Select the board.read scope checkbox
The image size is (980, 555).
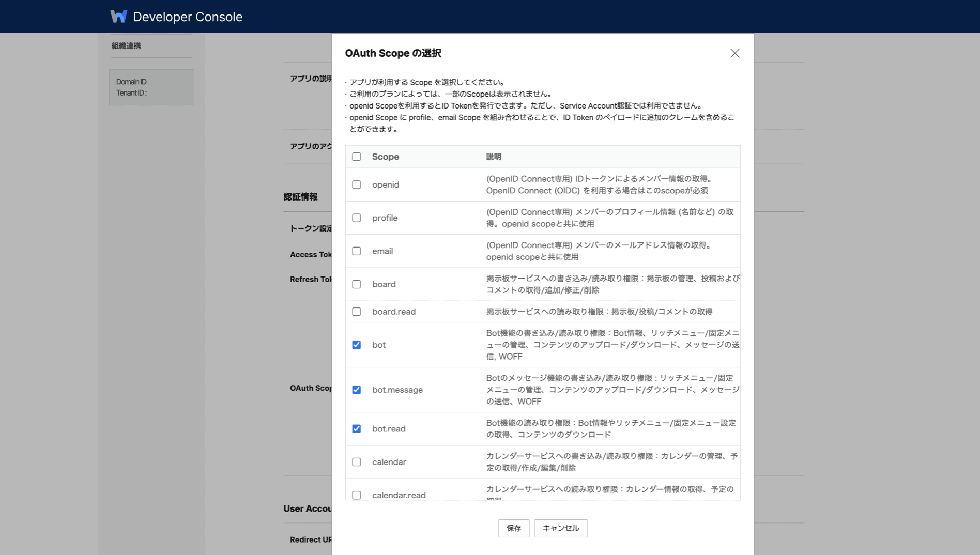point(357,312)
